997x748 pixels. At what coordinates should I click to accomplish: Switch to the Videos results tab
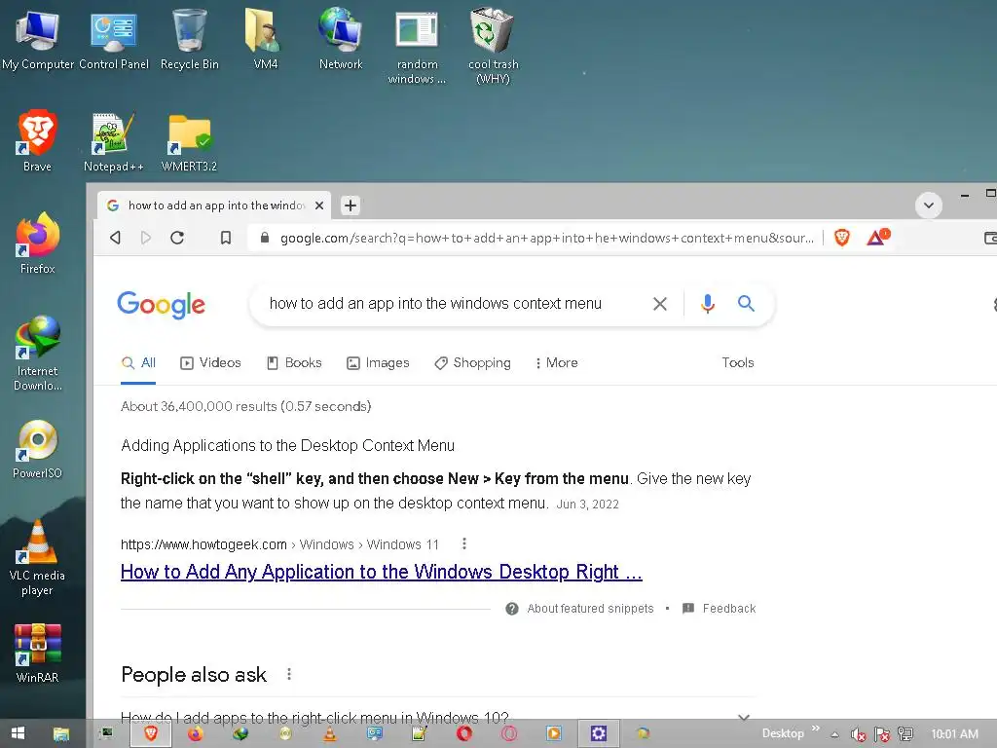tap(210, 363)
